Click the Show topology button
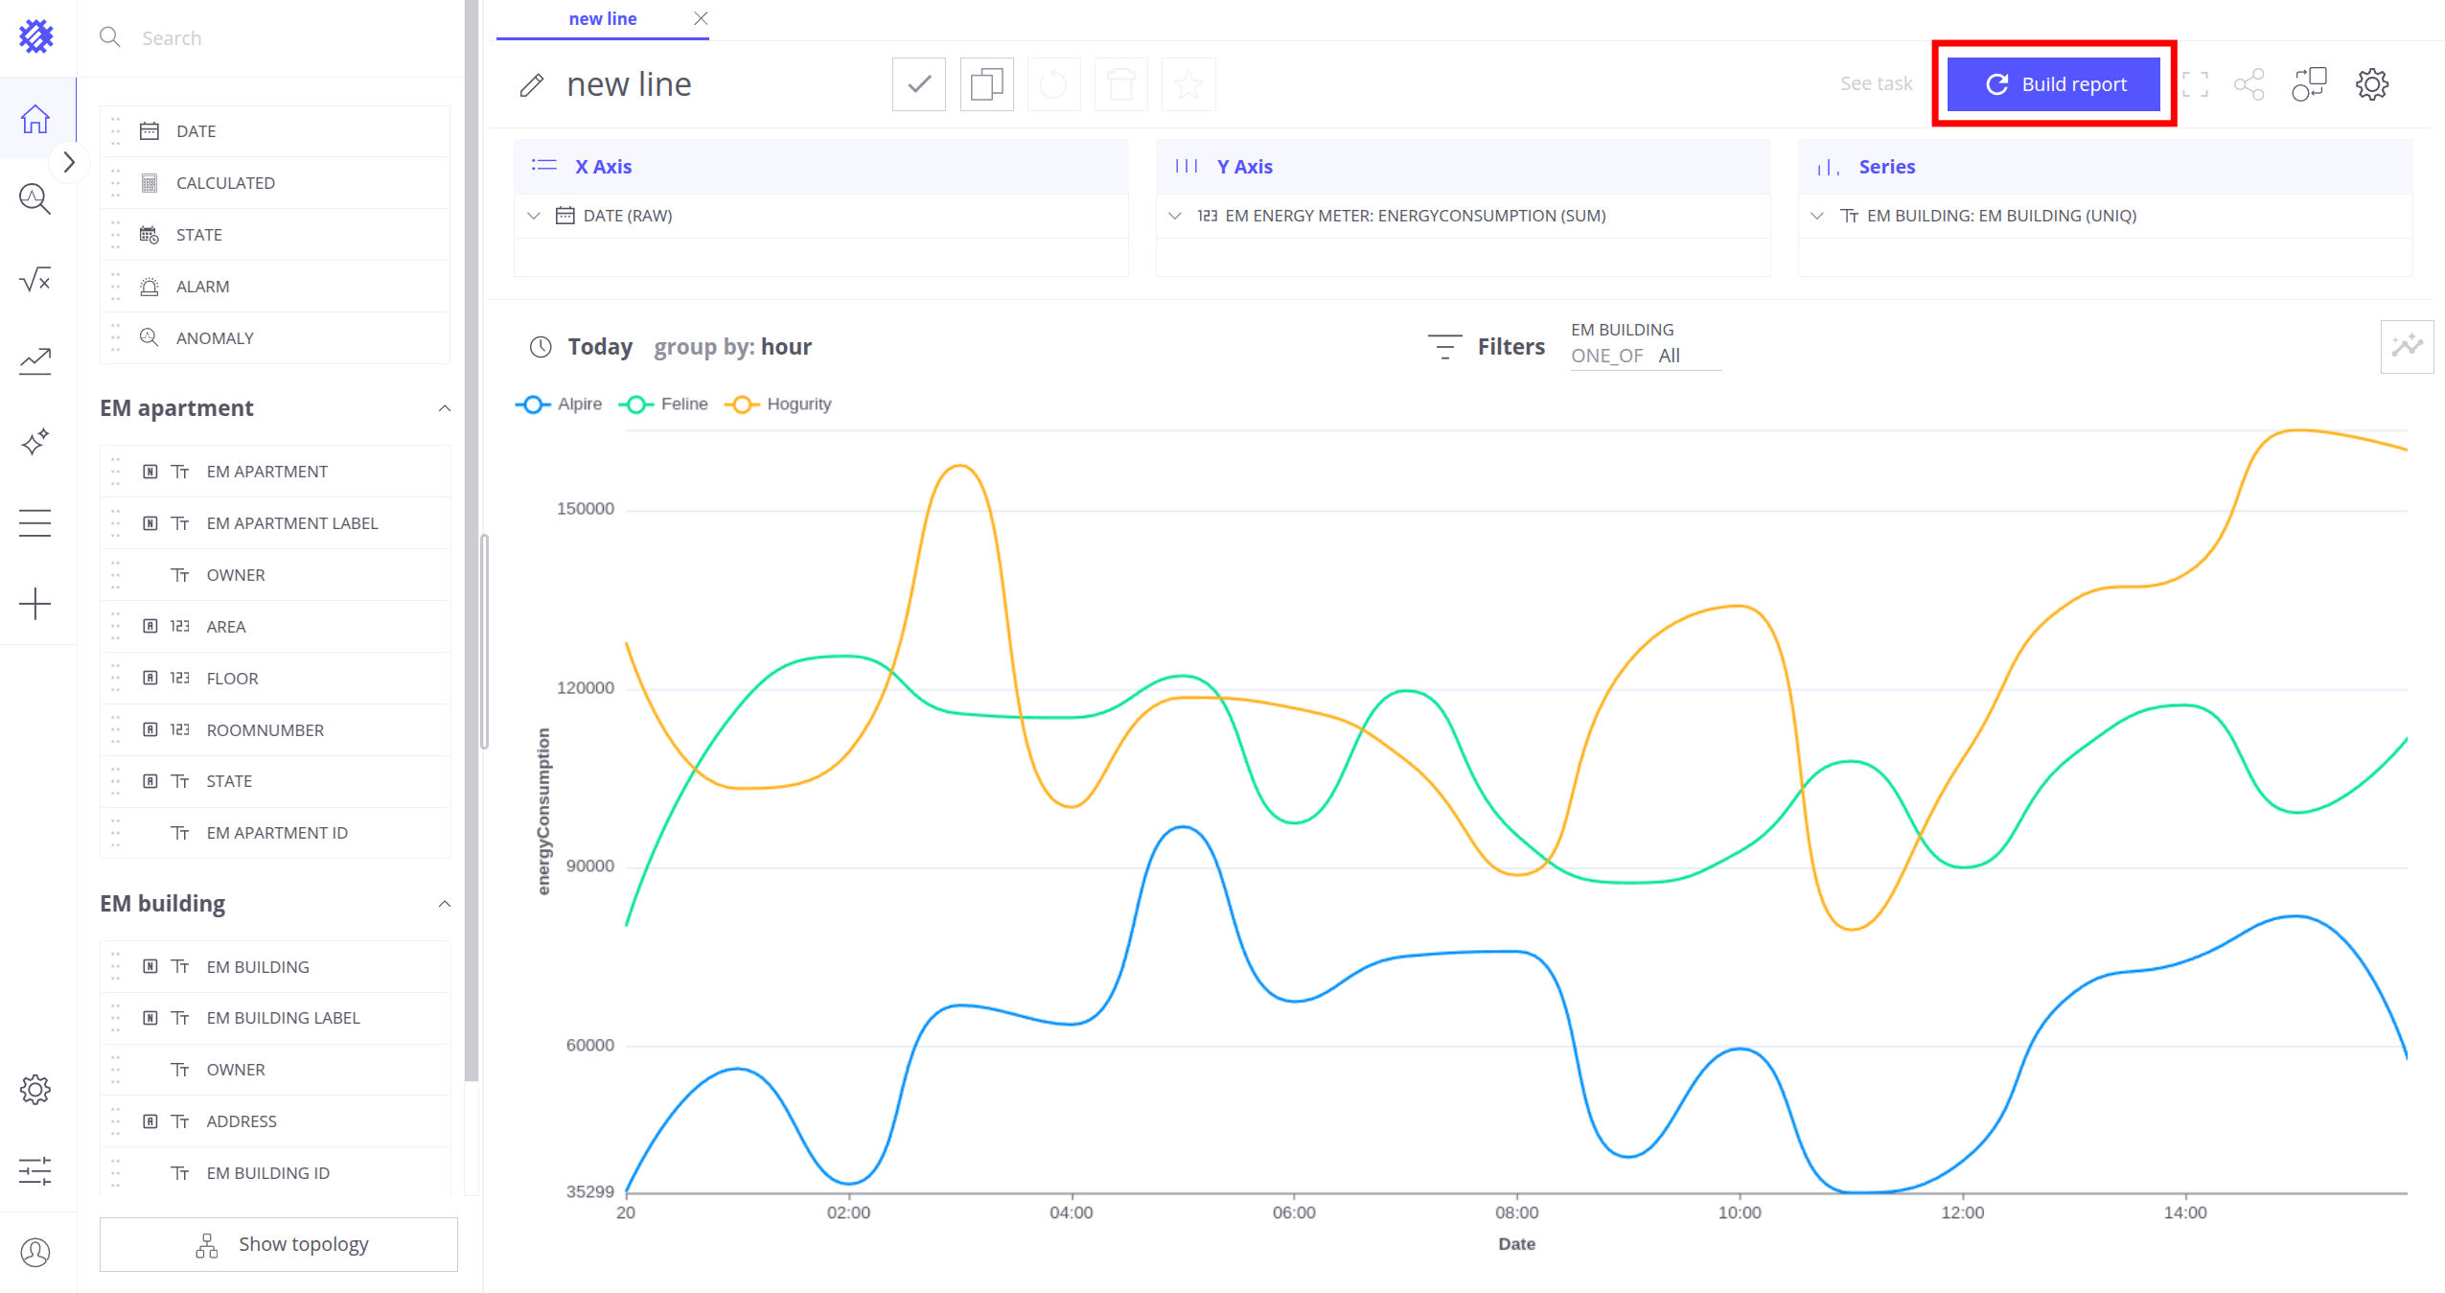 click(279, 1244)
